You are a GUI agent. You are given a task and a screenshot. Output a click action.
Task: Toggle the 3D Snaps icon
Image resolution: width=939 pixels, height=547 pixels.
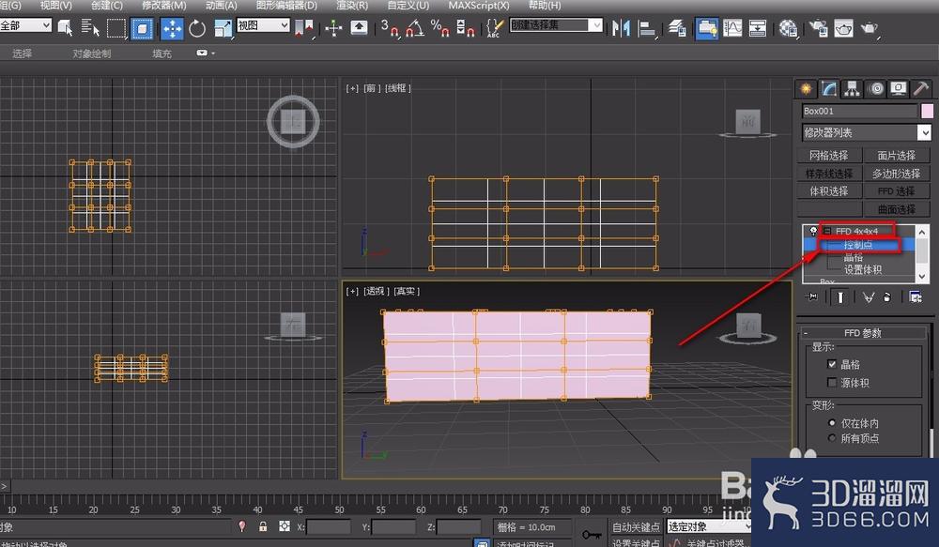[x=390, y=27]
